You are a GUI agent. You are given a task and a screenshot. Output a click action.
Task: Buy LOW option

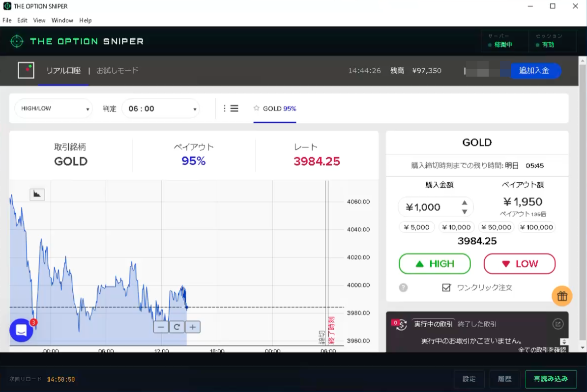coord(520,264)
